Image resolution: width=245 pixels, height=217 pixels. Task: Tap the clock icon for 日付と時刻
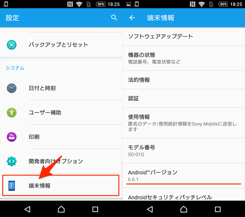(x=12, y=88)
